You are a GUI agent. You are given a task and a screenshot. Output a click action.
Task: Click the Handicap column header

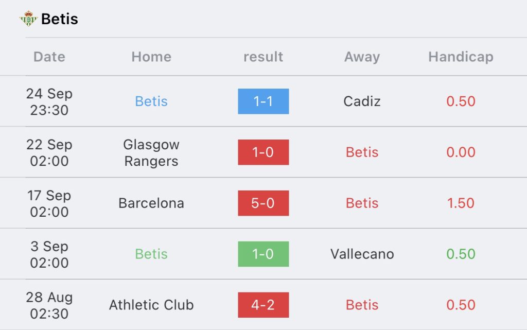[x=461, y=57]
